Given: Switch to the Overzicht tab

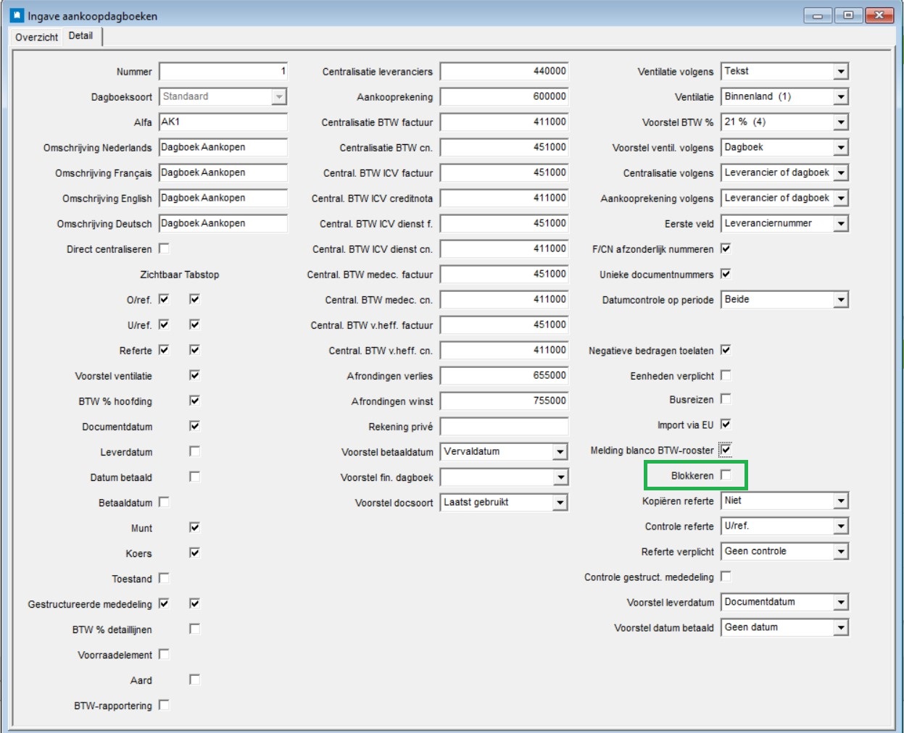Looking at the screenshot, I should [36, 37].
